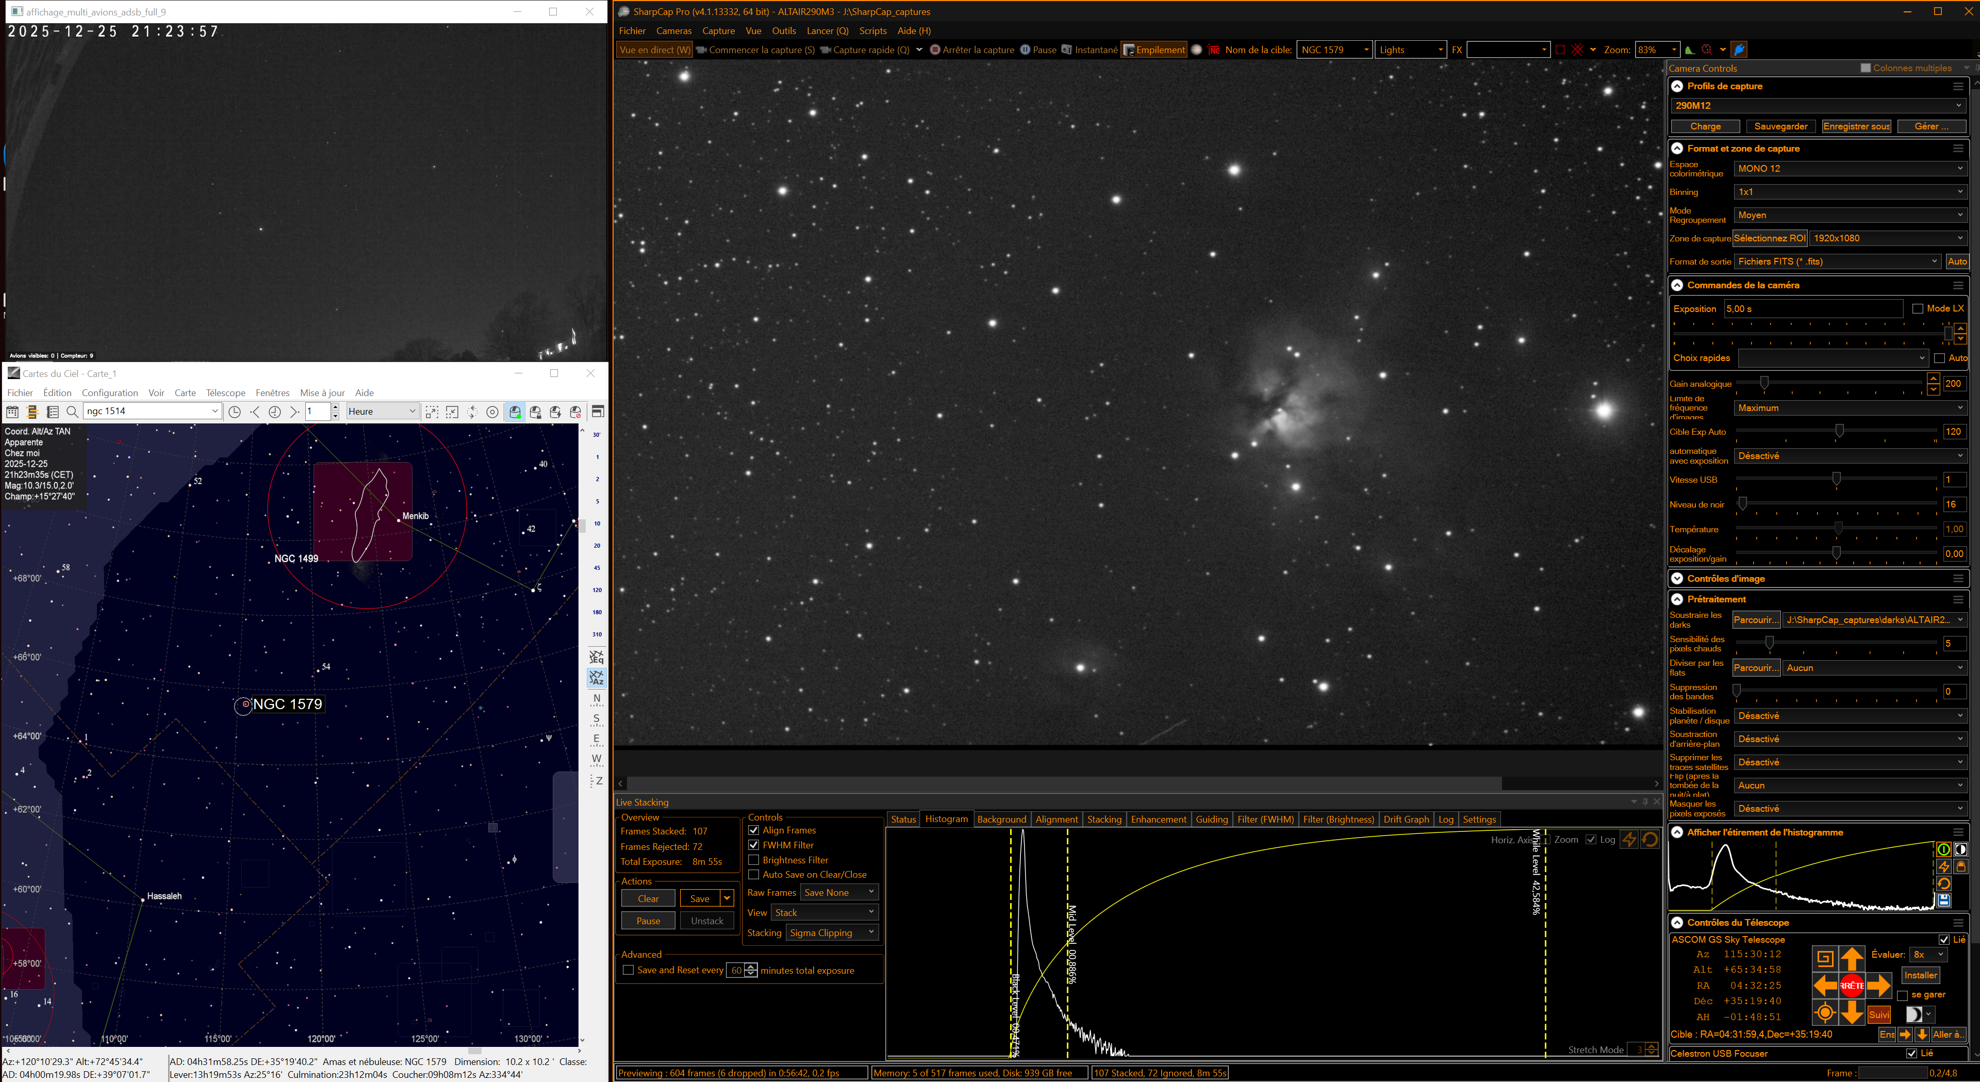The width and height of the screenshot is (1980, 1082).
Task: Switch to Alt/Az coordinates icon on chart sidebar
Action: coord(597,678)
